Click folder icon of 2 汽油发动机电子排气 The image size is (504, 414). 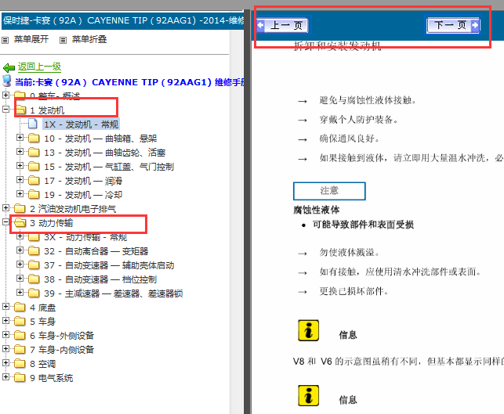(20, 209)
